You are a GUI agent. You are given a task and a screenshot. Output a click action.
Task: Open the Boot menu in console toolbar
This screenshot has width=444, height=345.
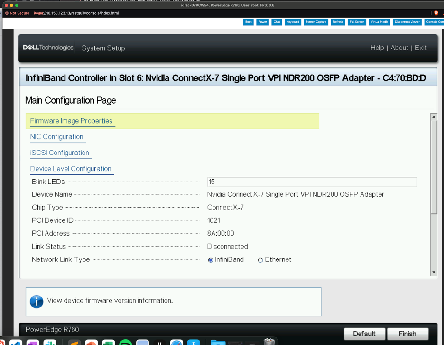[248, 22]
